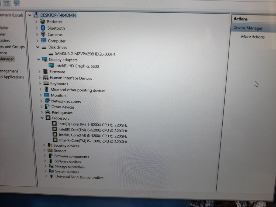
Task: Expand the Security devices node
Action: pos(44,145)
